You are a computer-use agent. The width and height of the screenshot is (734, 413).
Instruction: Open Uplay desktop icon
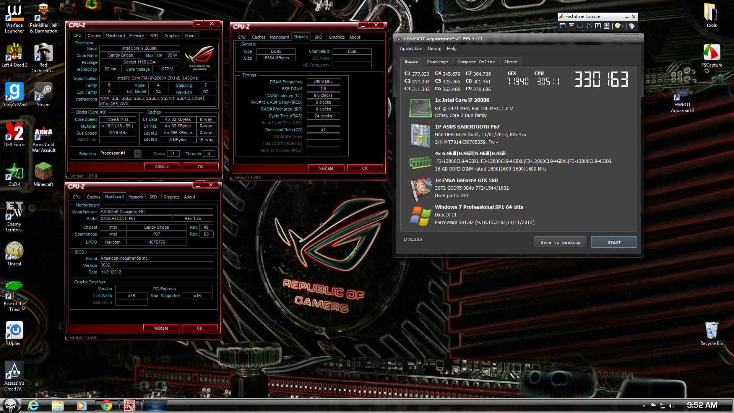[x=15, y=333]
